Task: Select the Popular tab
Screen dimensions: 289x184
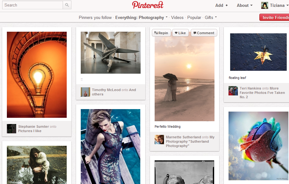Action: click(194, 17)
